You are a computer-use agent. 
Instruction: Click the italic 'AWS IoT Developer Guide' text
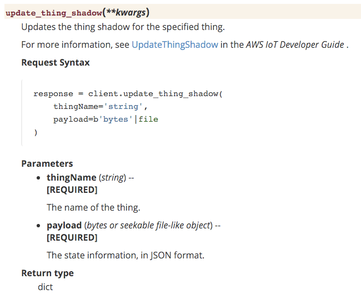point(295,44)
